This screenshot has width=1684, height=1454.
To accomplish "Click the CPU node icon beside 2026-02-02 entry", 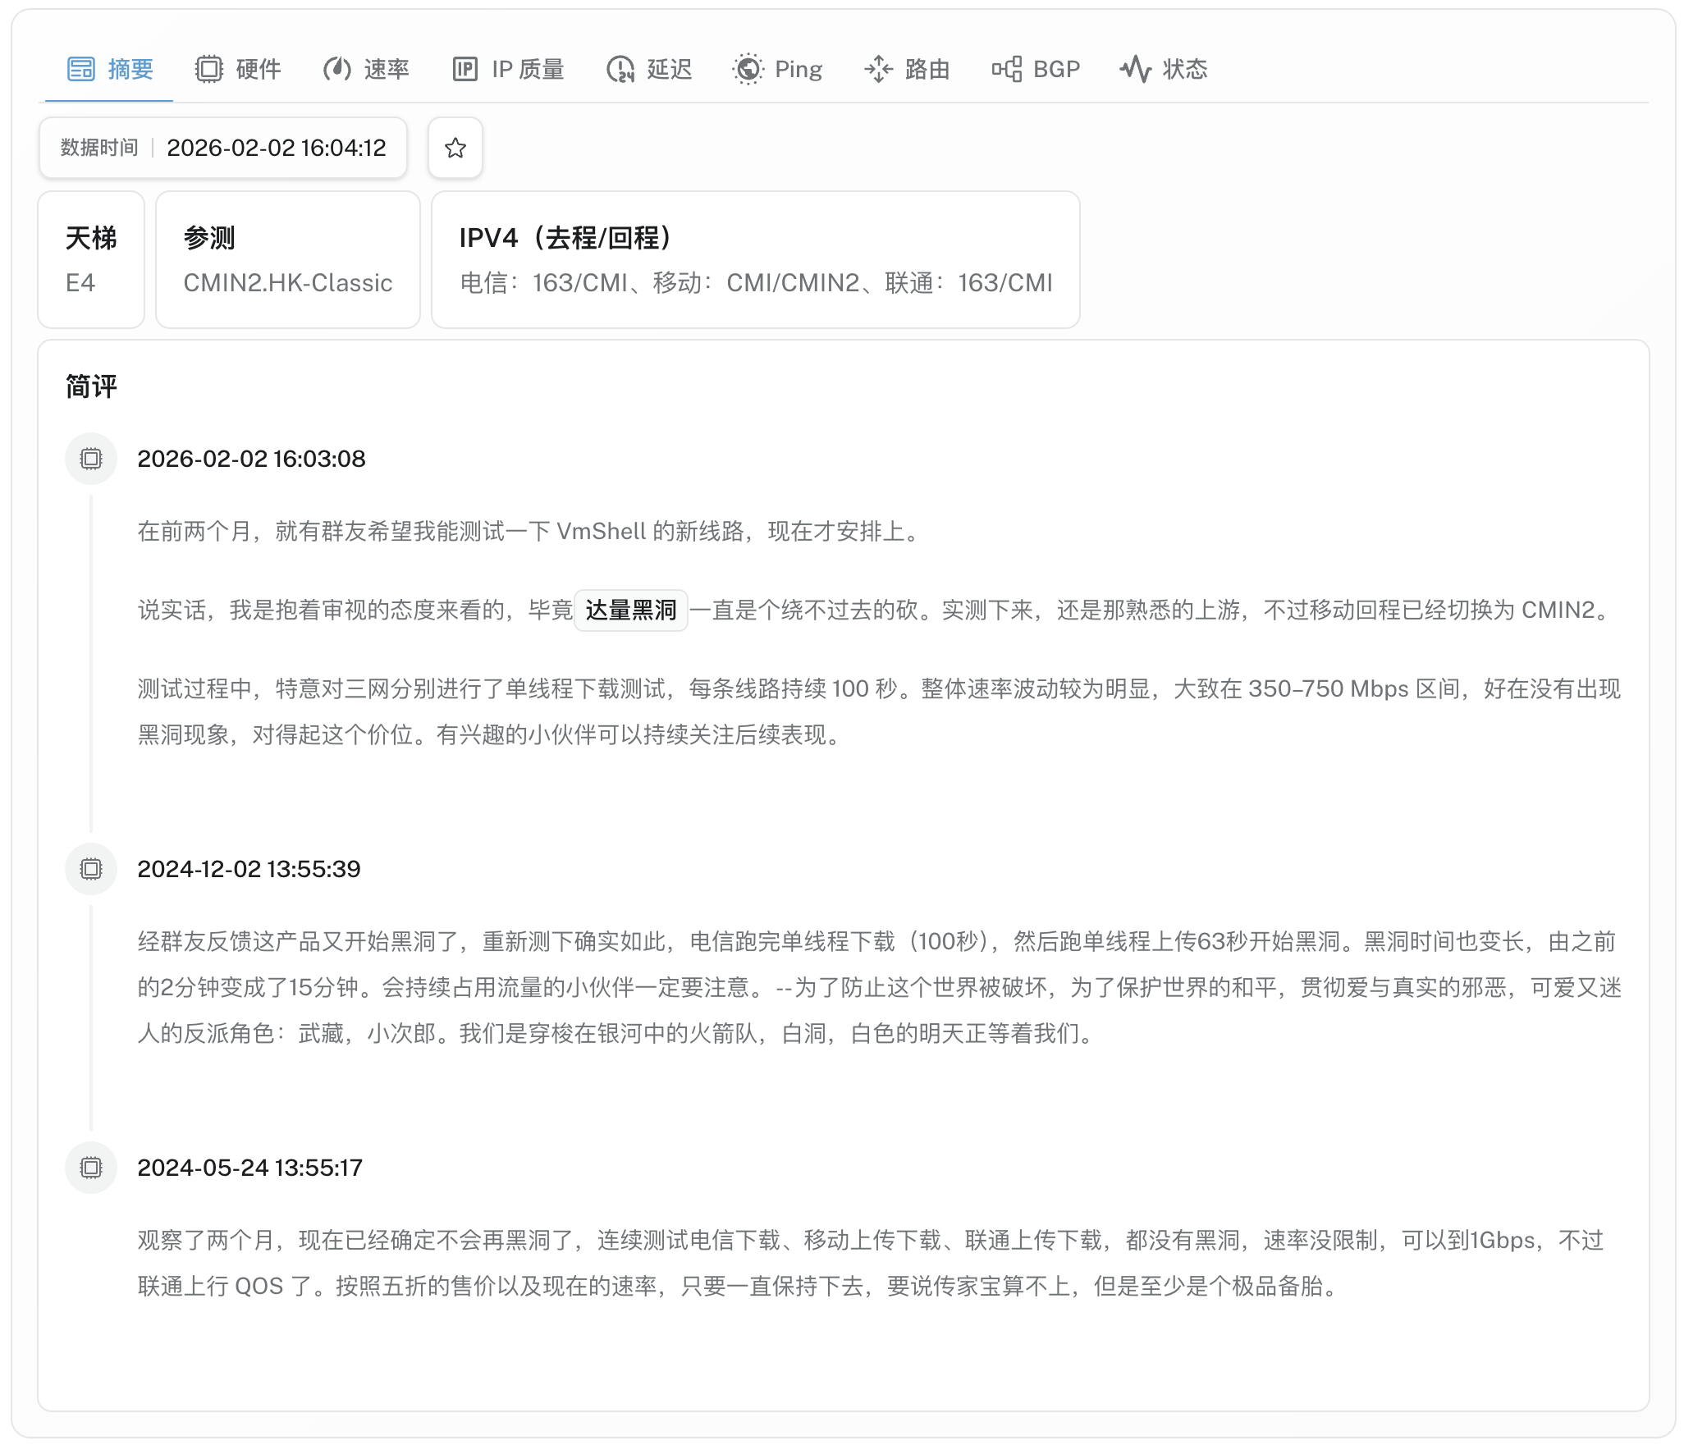I will tap(90, 458).
